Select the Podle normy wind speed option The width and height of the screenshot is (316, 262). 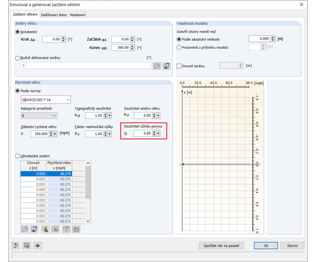coord(17,91)
